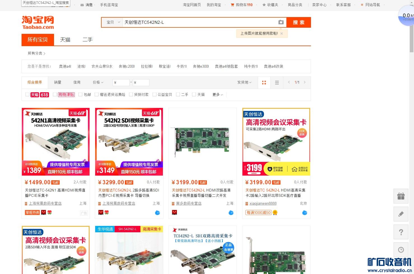Select the 所有宝贝 tab

[38, 40]
